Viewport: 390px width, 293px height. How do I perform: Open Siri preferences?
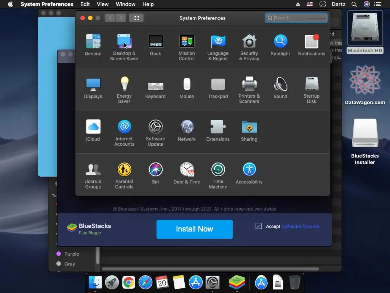[x=155, y=173]
